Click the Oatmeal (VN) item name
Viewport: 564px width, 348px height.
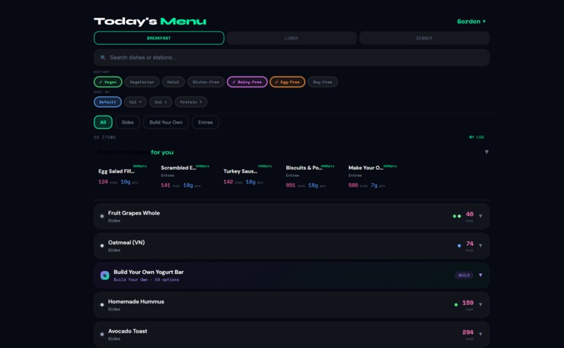point(126,242)
